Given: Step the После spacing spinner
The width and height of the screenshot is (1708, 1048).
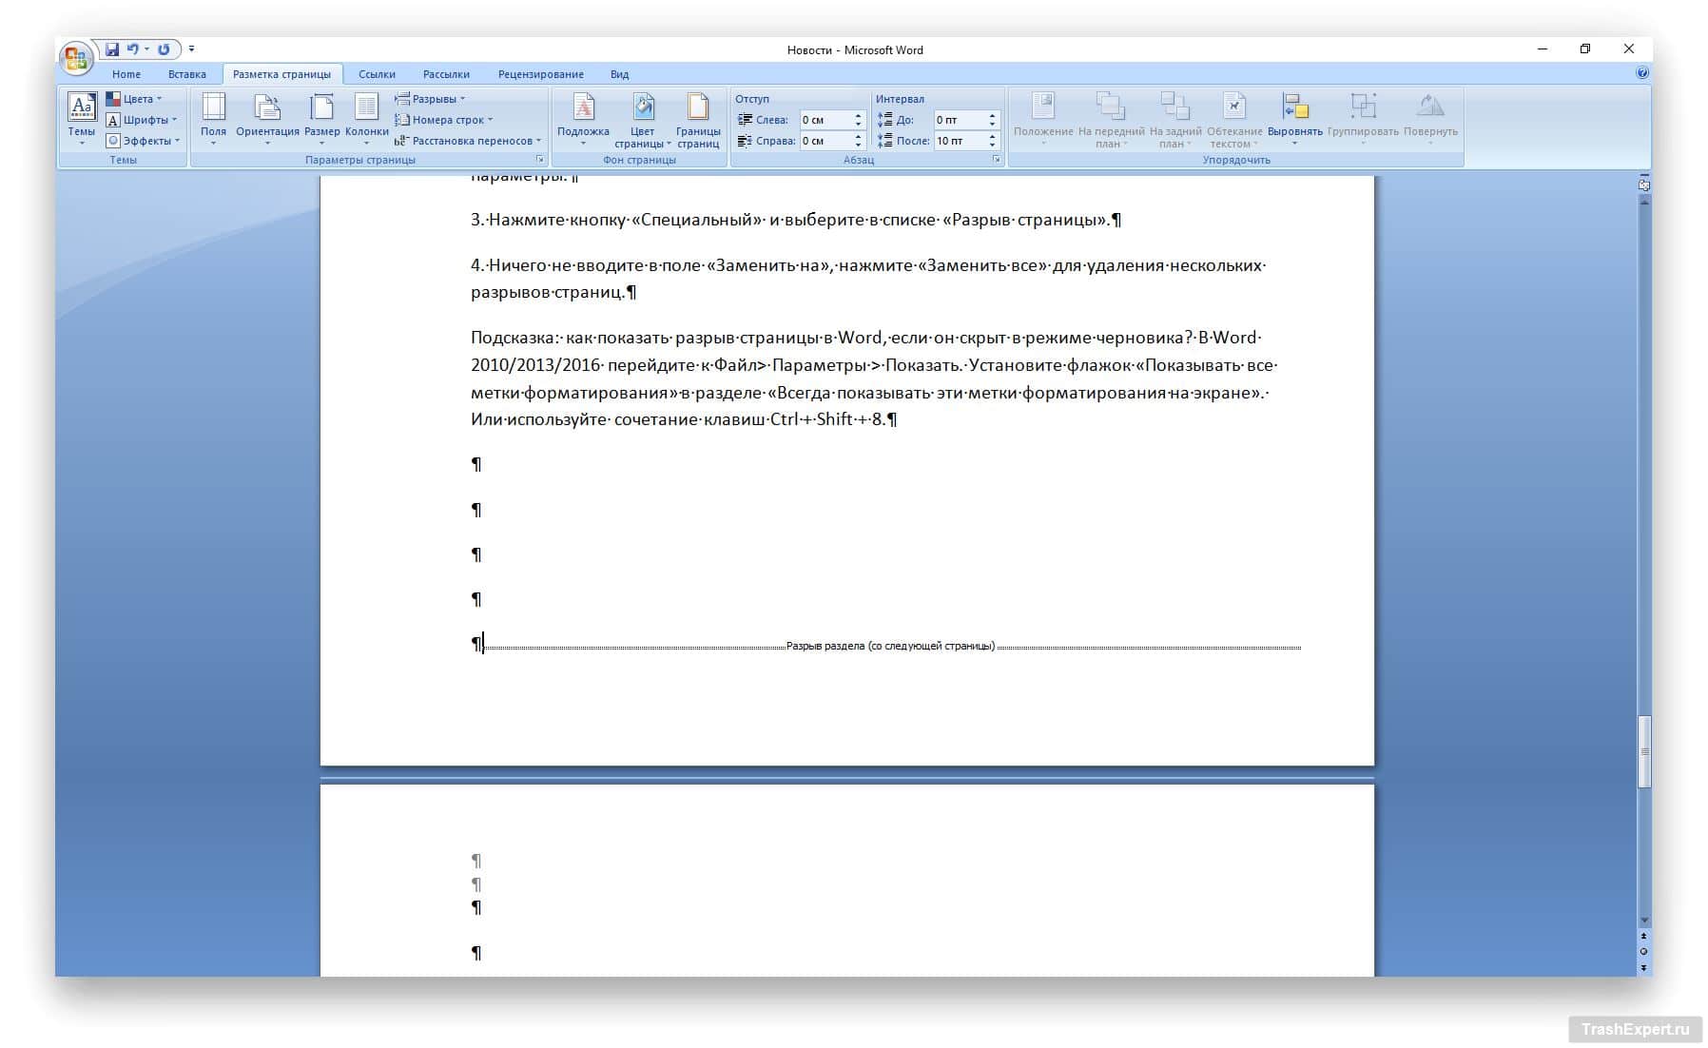Looking at the screenshot, I should 992,141.
